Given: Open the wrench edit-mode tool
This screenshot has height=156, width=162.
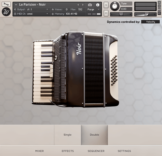Looking at the screenshot, I should tap(6, 4).
